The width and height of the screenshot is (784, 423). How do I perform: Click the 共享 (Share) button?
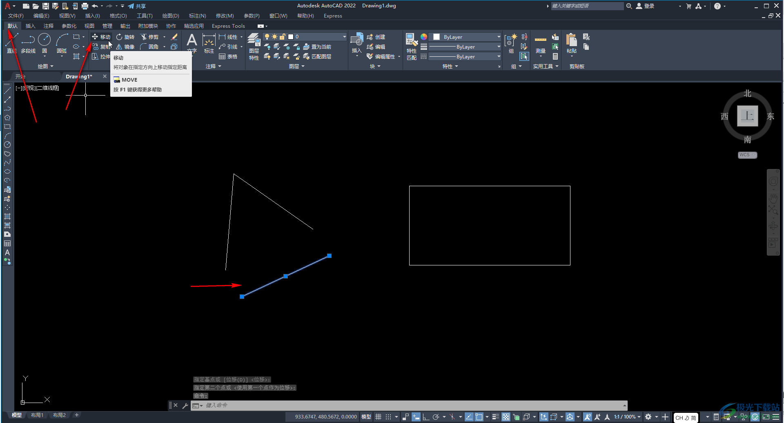point(137,6)
